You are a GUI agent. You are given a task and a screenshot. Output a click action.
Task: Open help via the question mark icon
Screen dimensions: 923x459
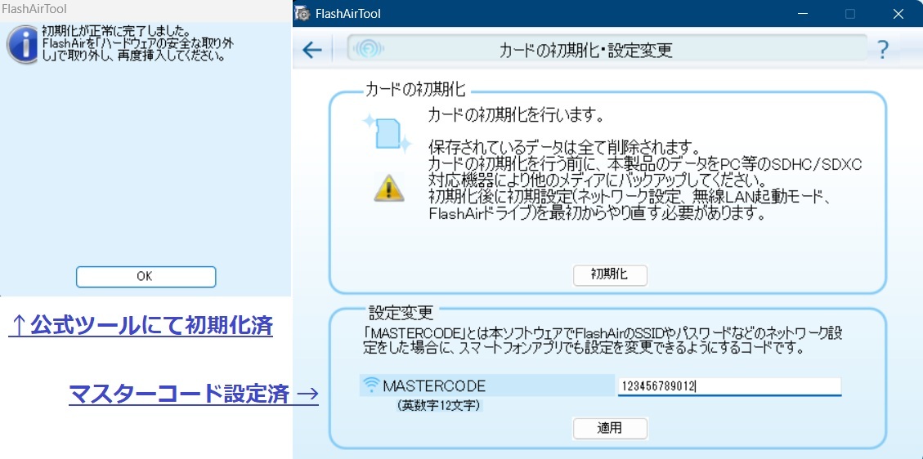click(x=883, y=50)
